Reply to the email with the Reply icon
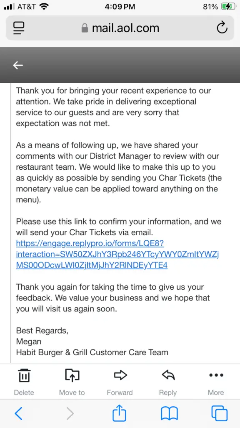This screenshot has width=240, height=428. (168, 375)
